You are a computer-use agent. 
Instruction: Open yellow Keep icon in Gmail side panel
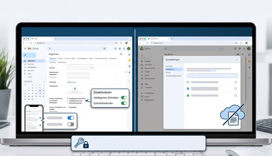pyautogui.click(x=129, y=60)
